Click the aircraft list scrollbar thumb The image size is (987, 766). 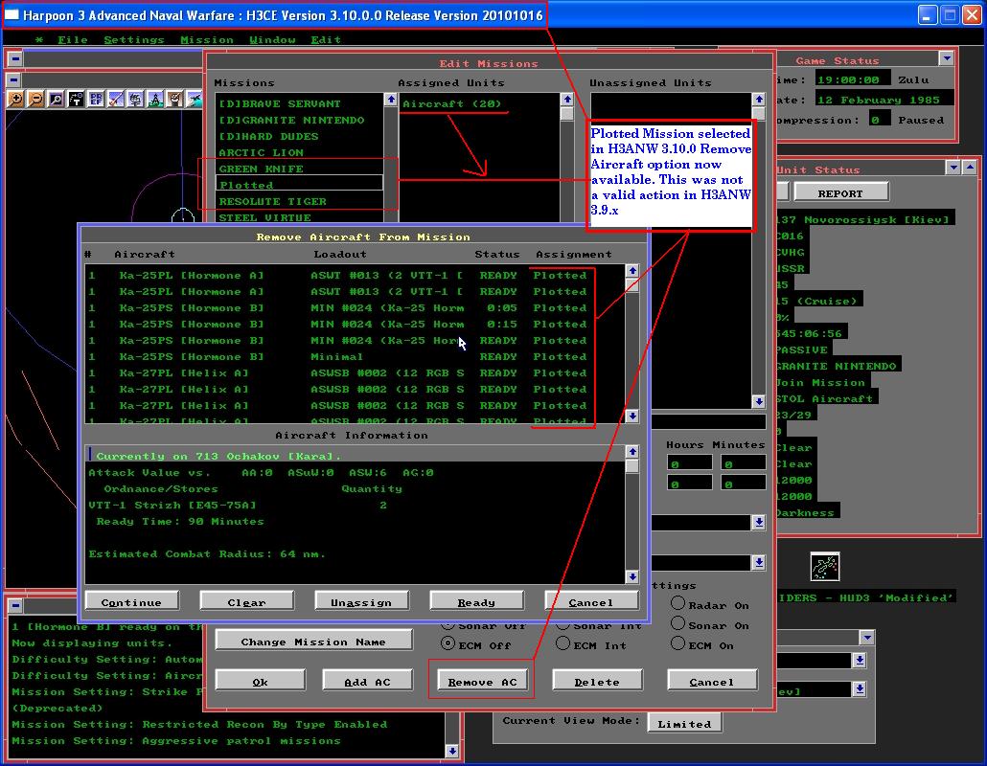632,285
